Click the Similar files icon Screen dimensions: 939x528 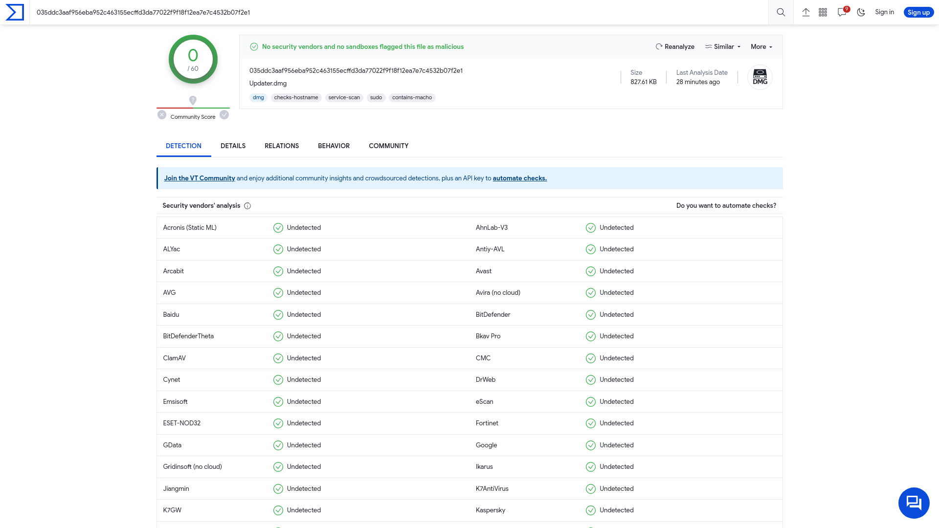[x=709, y=46]
